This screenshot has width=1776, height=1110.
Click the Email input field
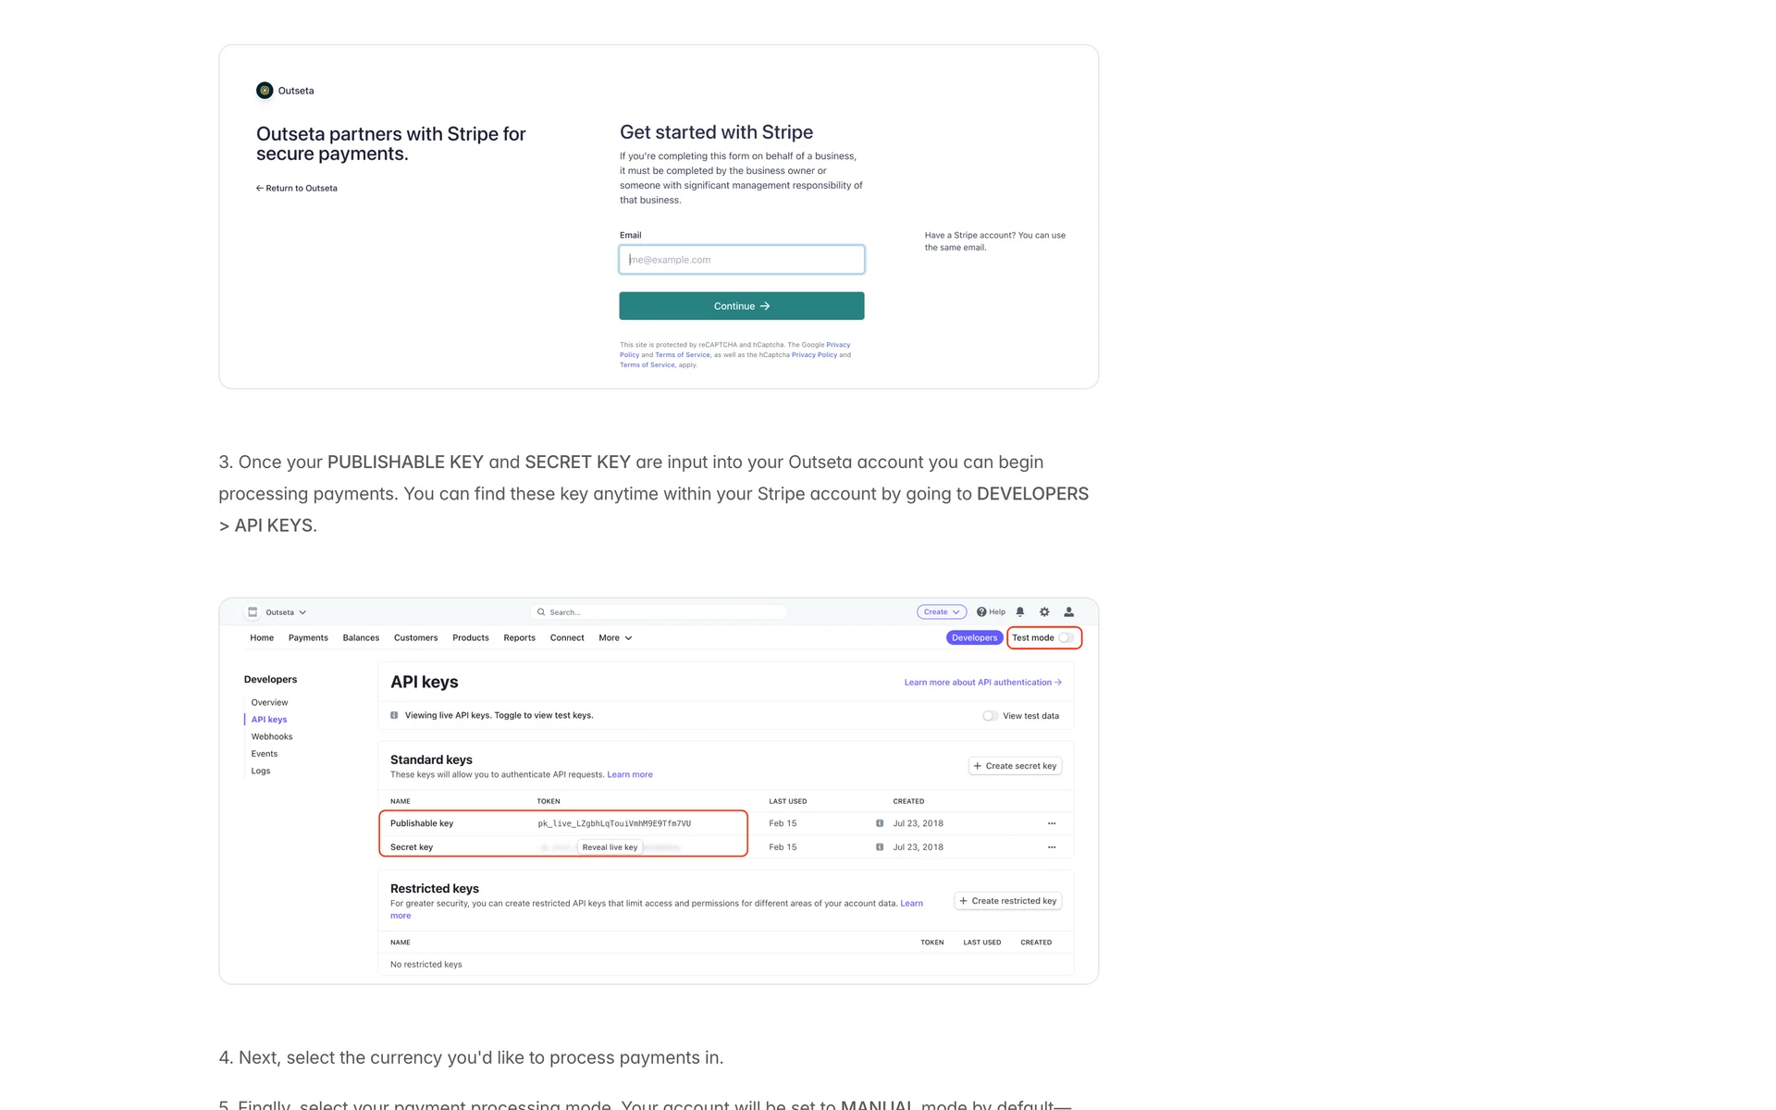742,260
